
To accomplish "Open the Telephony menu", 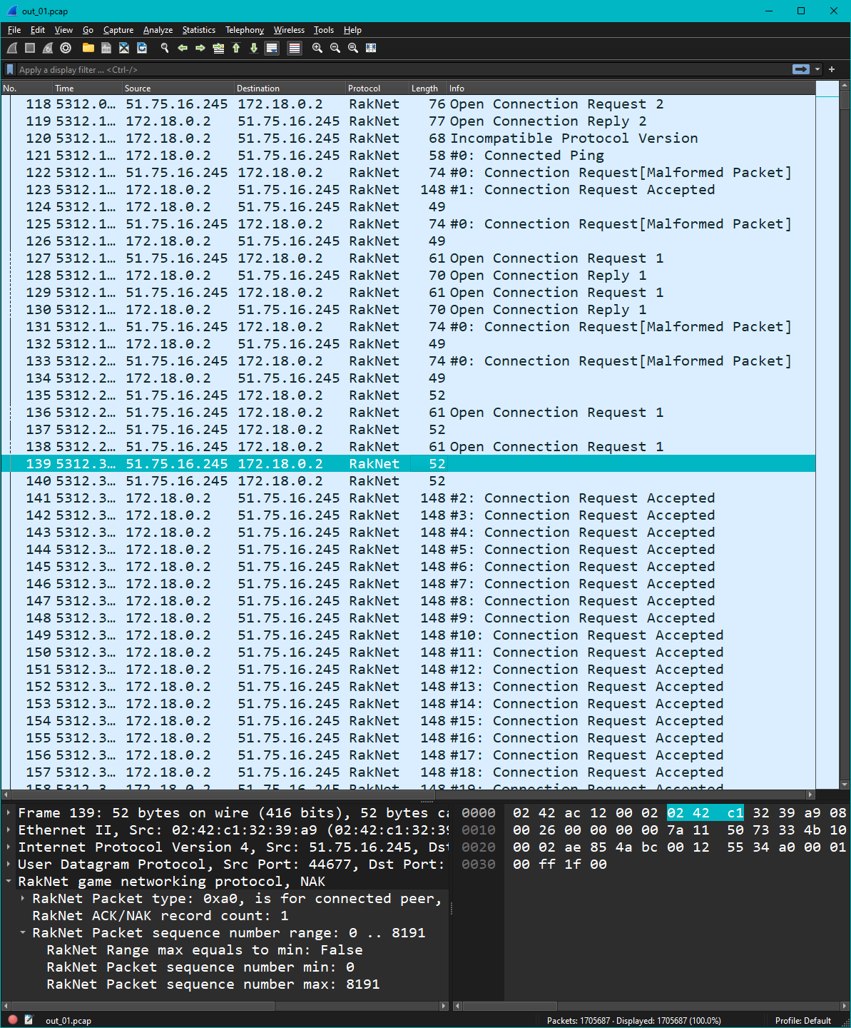I will 244,30.
